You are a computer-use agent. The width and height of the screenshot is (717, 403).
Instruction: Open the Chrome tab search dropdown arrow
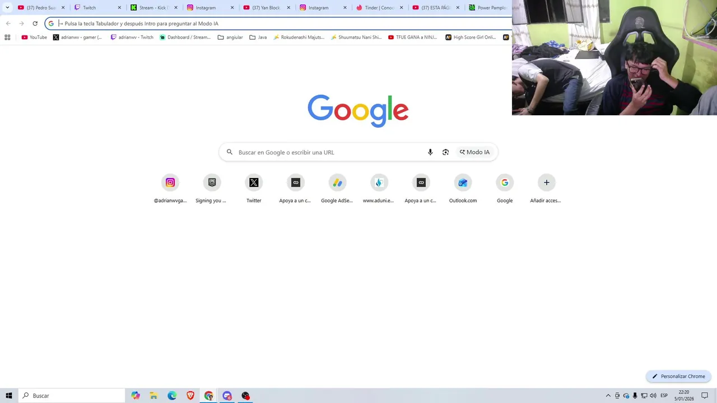(7, 8)
